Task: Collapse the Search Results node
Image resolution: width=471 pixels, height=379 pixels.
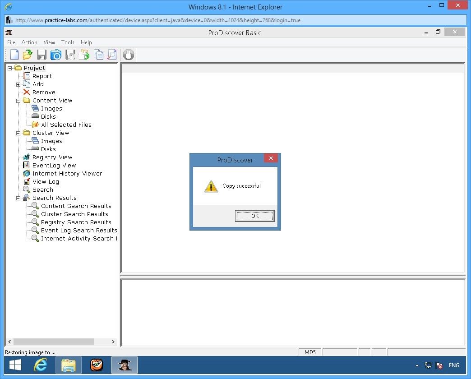Action: (x=18, y=198)
